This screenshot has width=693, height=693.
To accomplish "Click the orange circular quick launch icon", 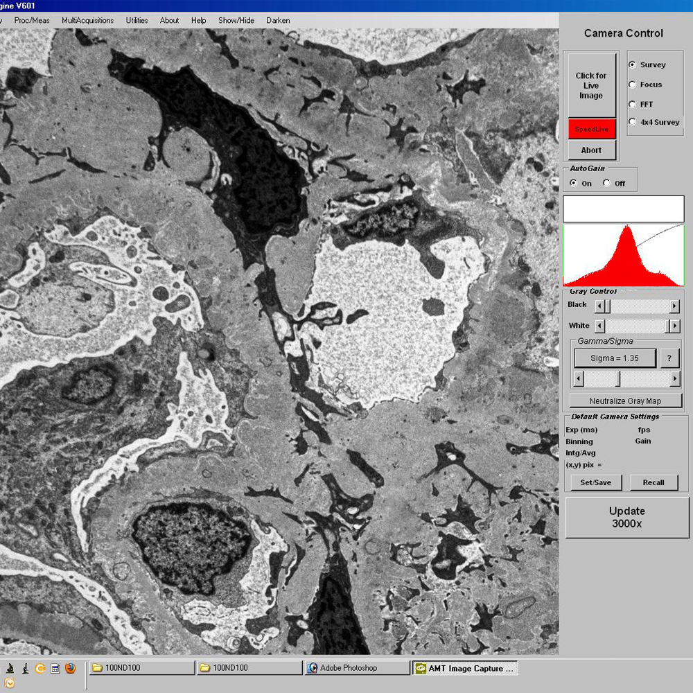I will click(x=40, y=668).
